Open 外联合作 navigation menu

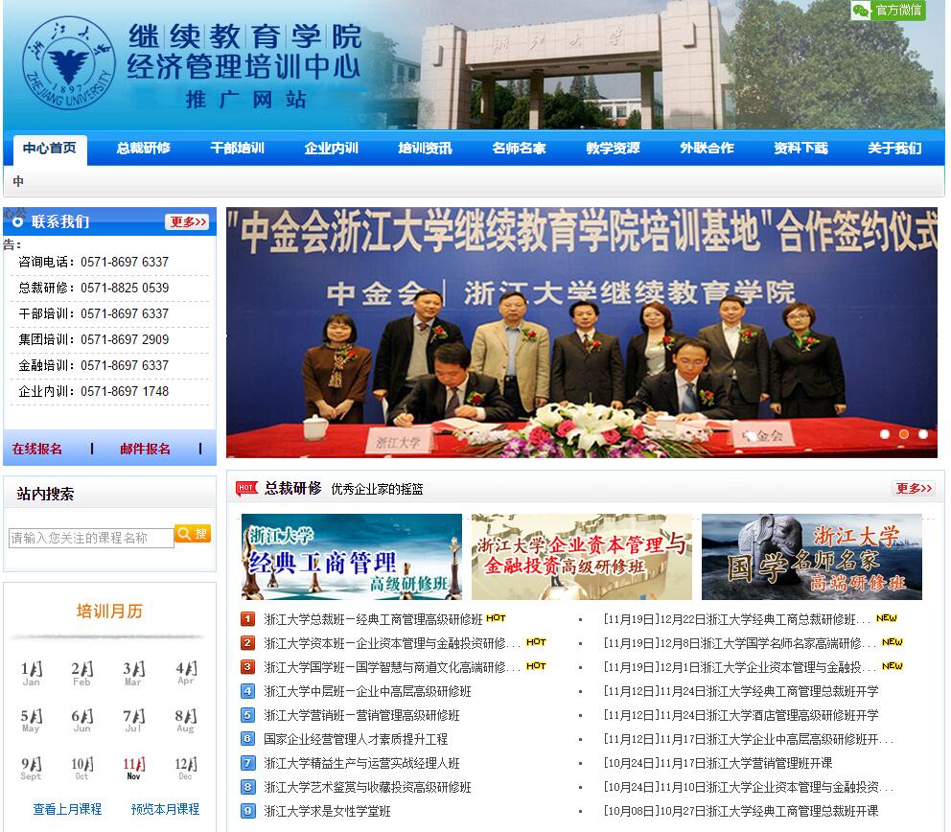tap(707, 148)
